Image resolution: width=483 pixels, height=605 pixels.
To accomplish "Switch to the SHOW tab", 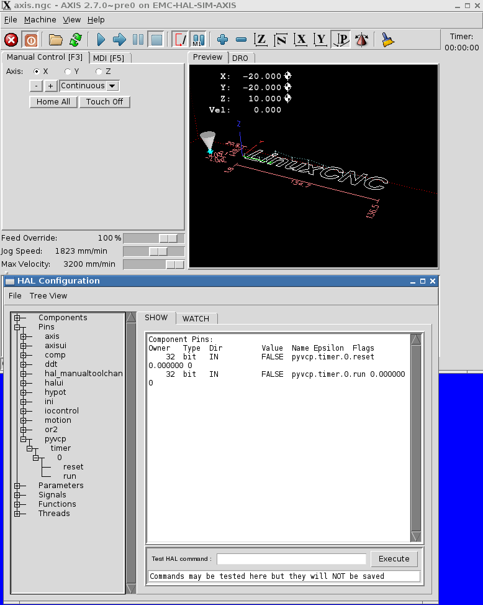I will coord(156,318).
